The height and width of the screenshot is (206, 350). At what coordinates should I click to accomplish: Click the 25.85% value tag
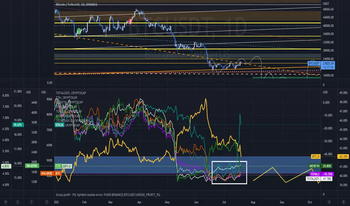tap(327, 166)
